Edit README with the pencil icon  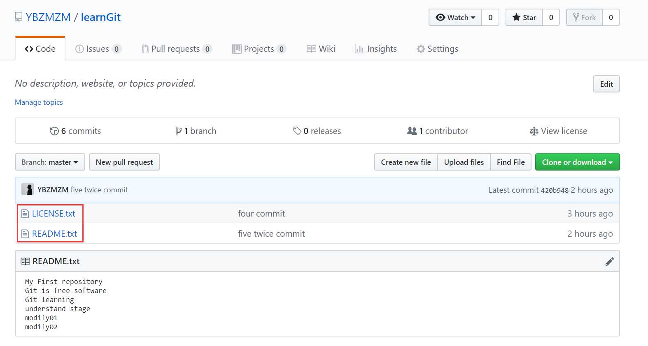point(610,261)
